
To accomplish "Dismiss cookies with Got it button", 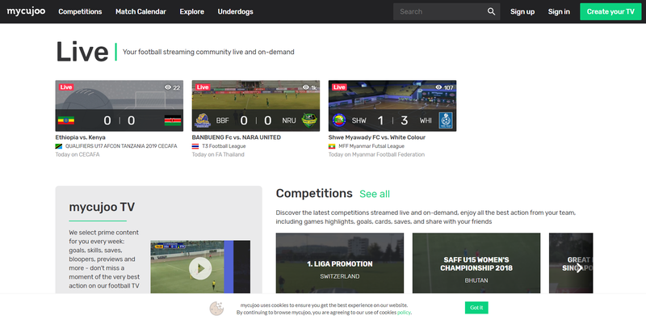I will (x=476, y=308).
